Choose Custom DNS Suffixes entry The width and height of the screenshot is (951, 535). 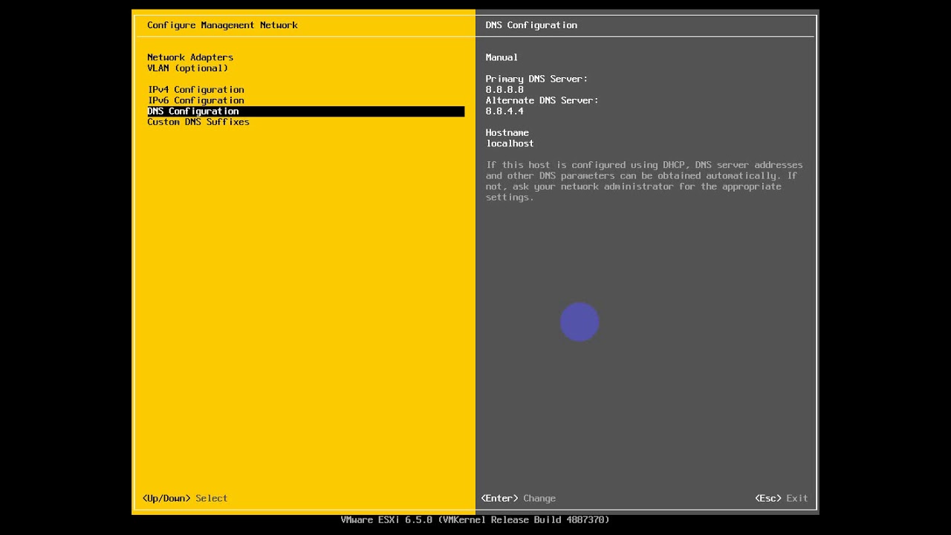click(x=198, y=122)
